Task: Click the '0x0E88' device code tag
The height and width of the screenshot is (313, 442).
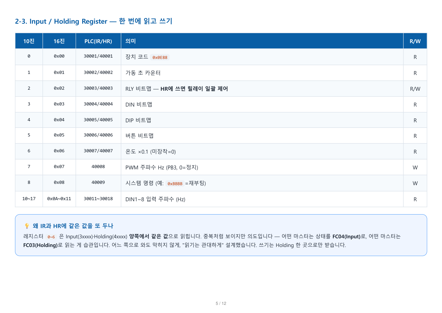Action: pyautogui.click(x=160, y=57)
